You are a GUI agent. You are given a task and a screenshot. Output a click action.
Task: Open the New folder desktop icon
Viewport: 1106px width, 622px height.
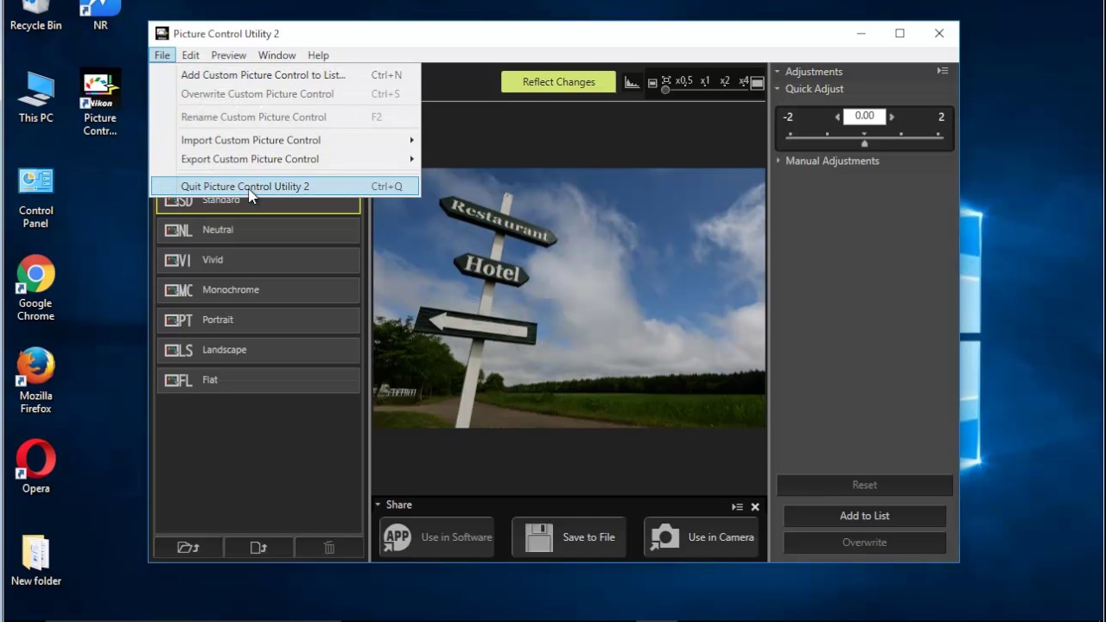click(35, 561)
